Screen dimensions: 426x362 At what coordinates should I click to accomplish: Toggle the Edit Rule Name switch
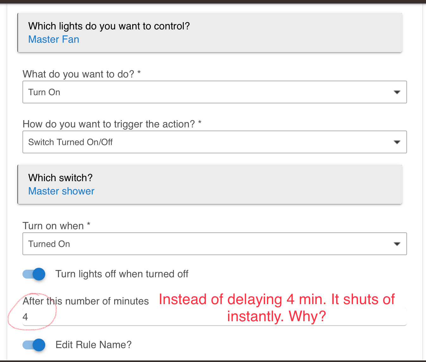(x=34, y=345)
